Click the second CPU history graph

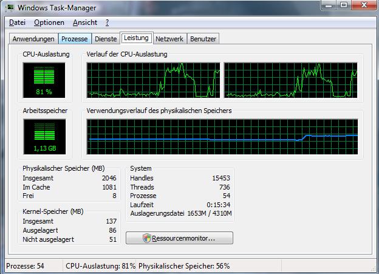[x=290, y=80]
